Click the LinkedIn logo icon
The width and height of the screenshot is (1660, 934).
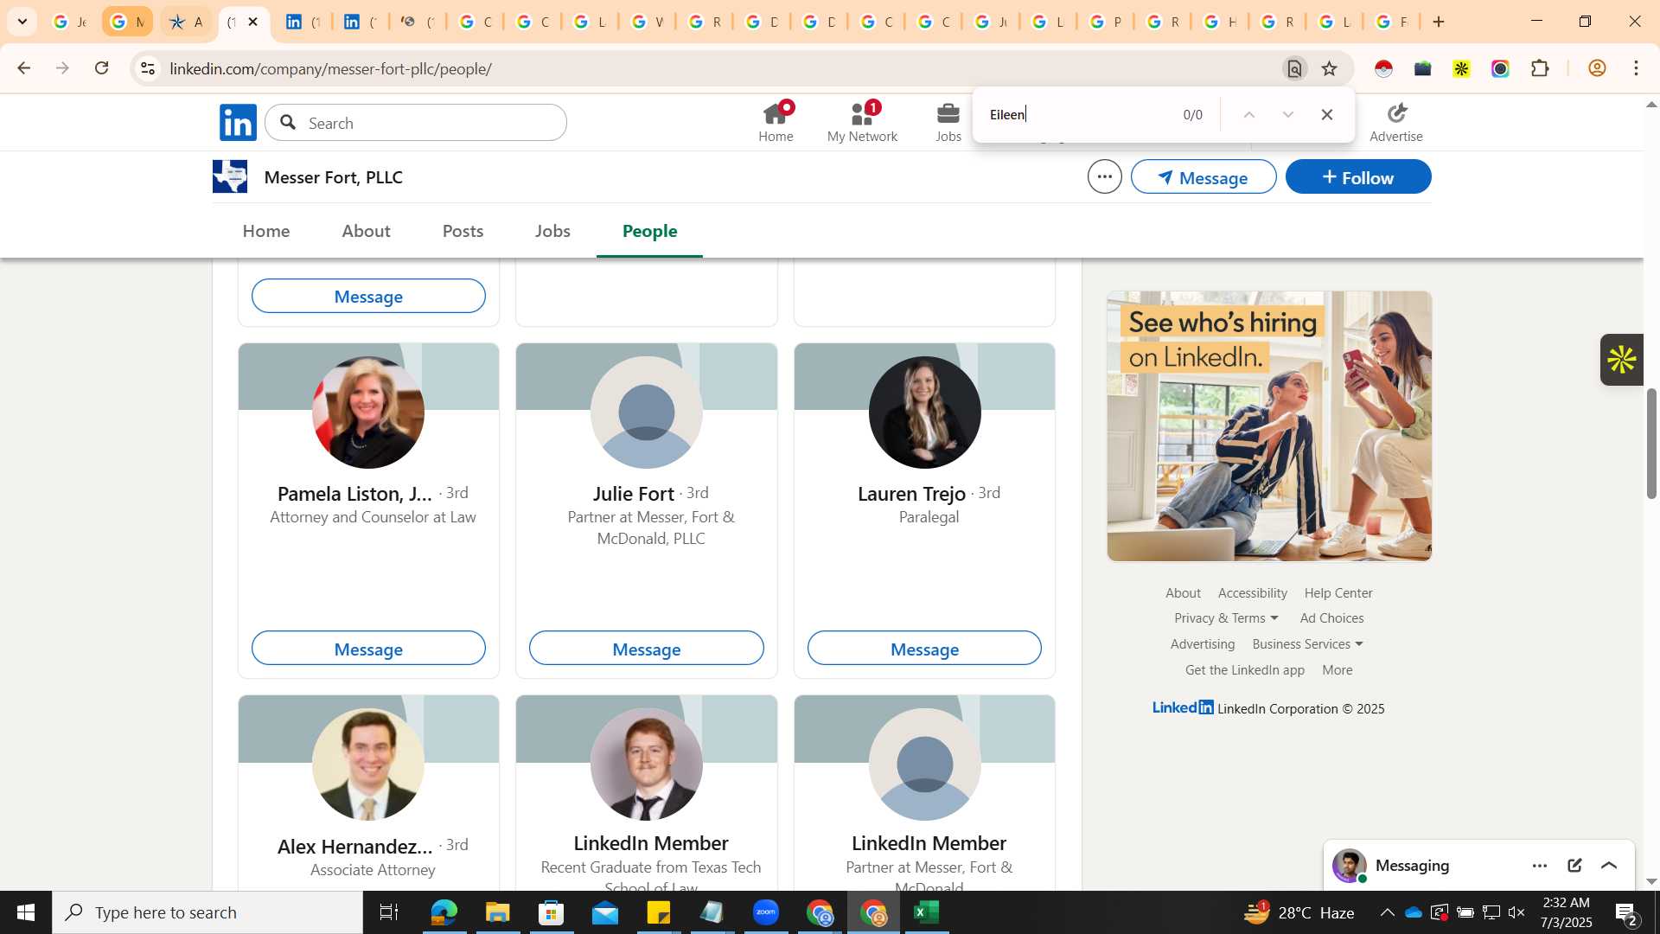238,123
